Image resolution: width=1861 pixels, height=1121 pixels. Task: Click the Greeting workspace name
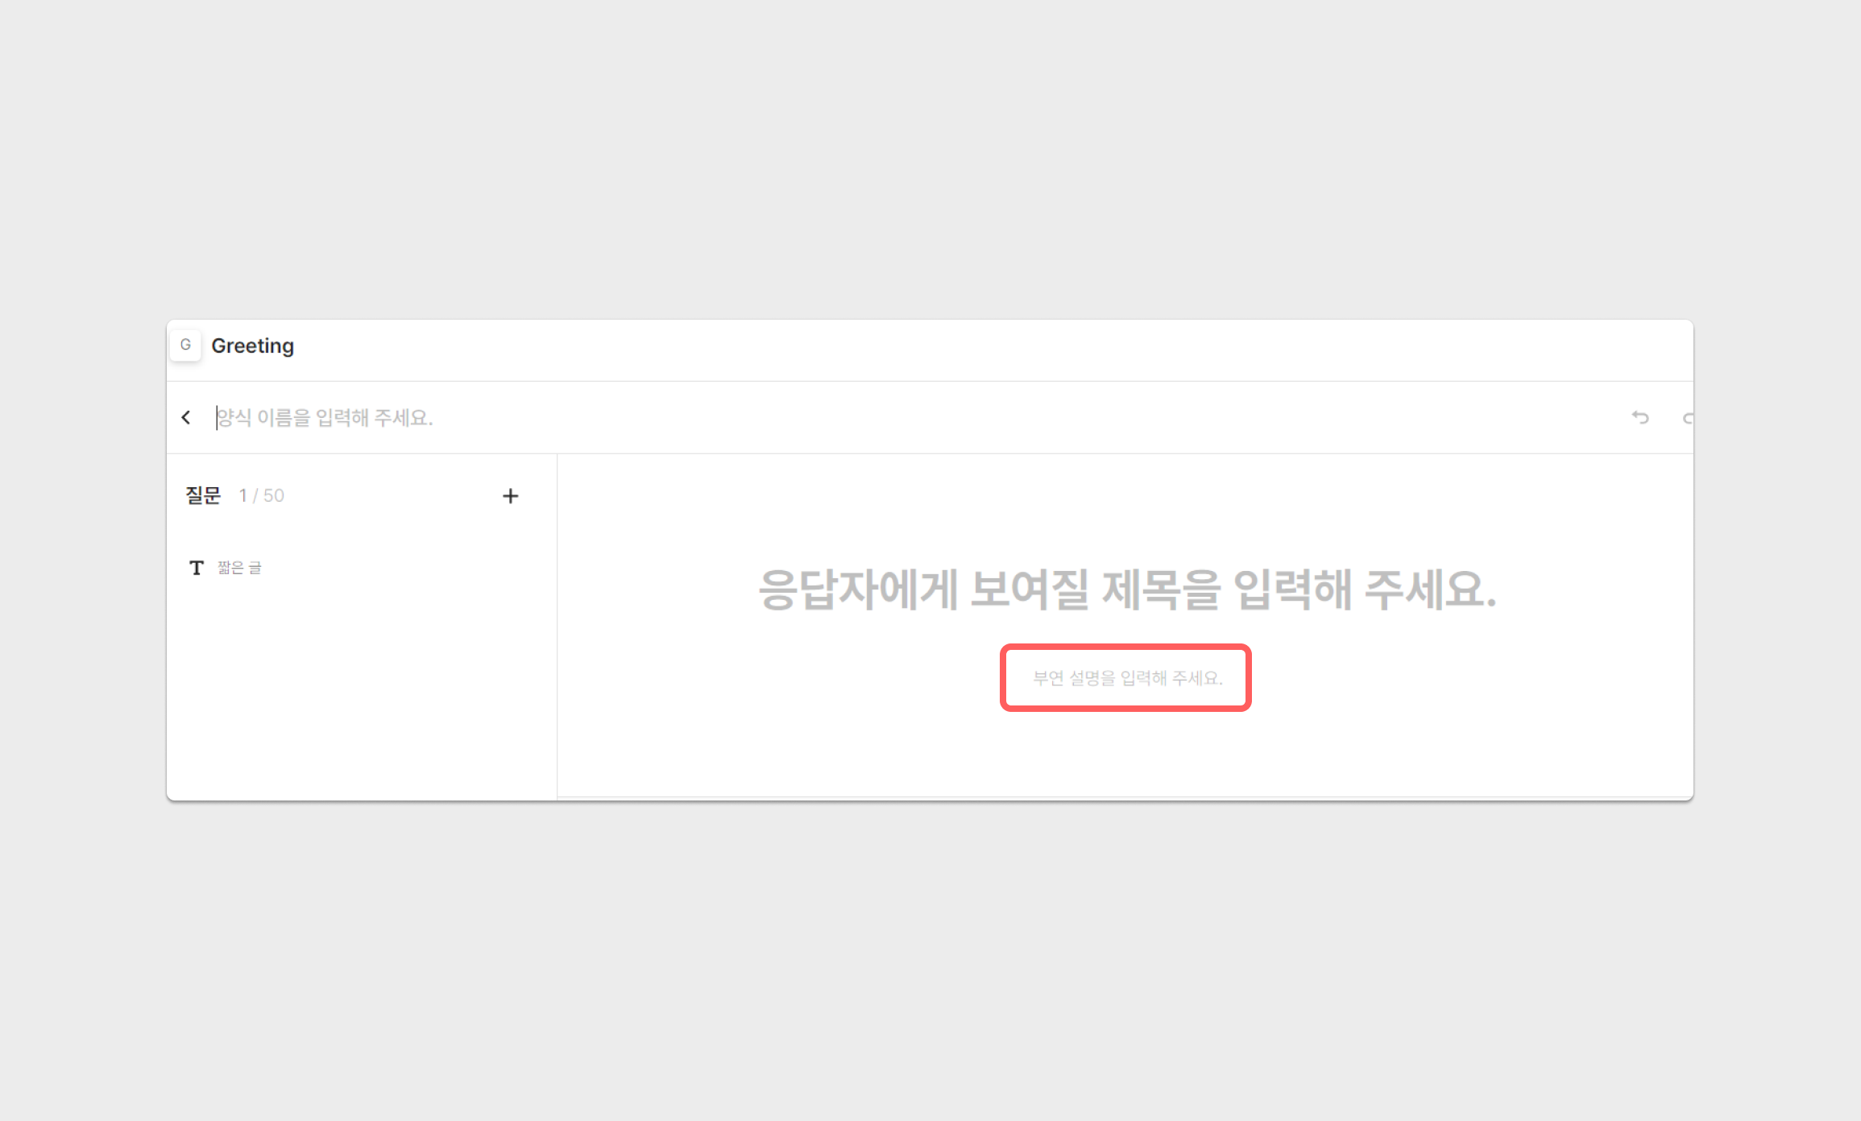click(252, 345)
